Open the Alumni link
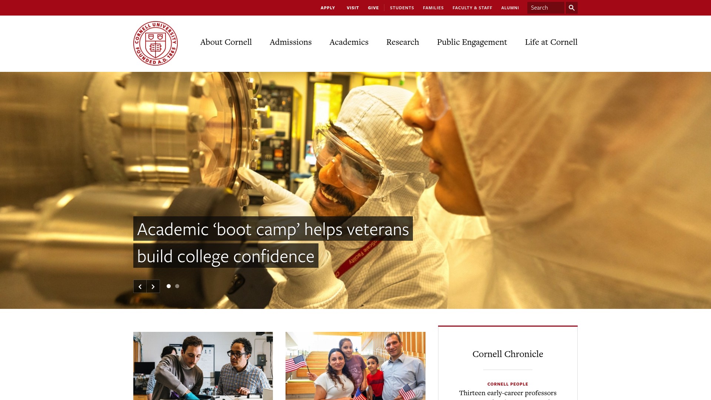The width and height of the screenshot is (711, 400). 510,8
